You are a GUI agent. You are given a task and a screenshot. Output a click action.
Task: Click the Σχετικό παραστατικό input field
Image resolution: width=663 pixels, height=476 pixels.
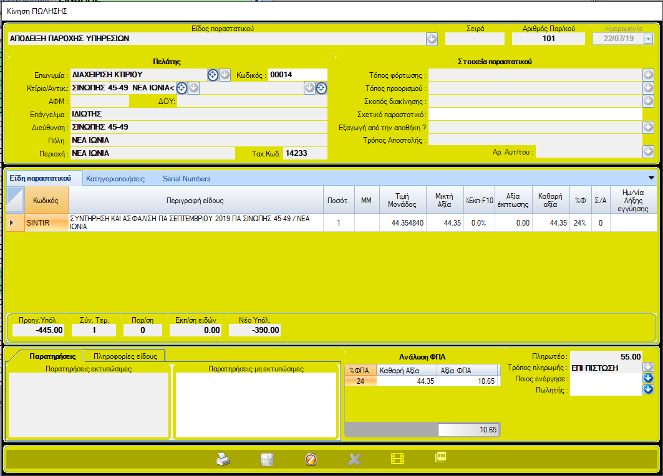pyautogui.click(x=535, y=114)
